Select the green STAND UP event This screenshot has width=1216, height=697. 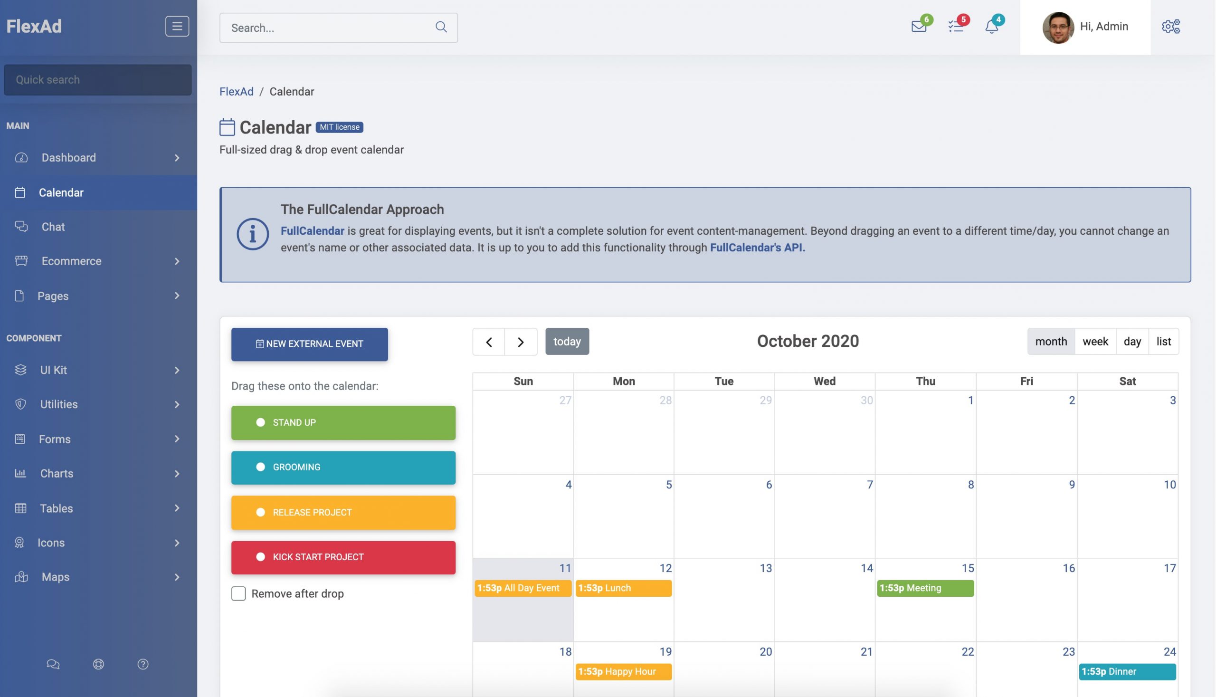click(343, 423)
